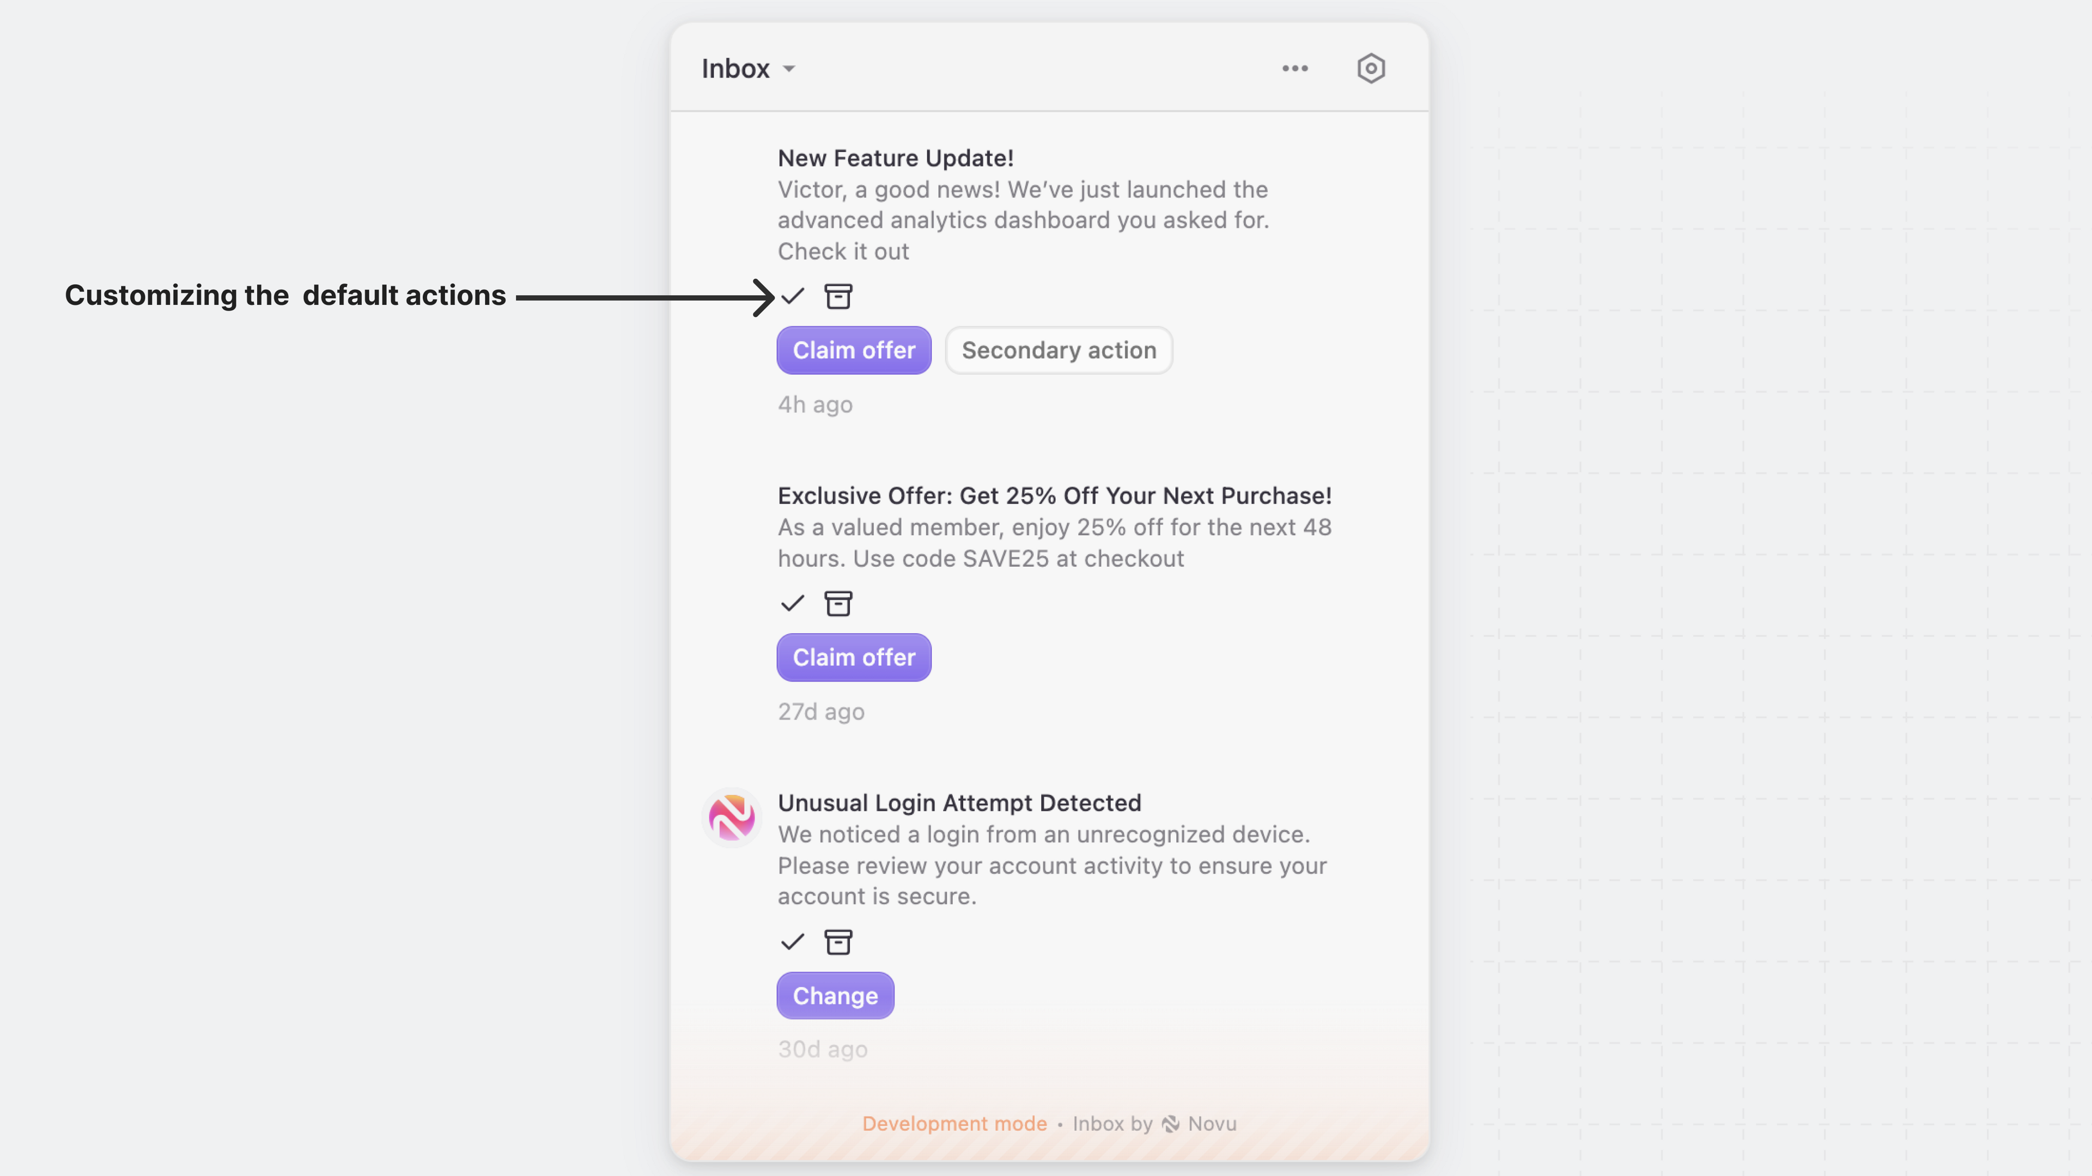
Task: Archive the Exclusive Offer notification
Action: pos(838,603)
